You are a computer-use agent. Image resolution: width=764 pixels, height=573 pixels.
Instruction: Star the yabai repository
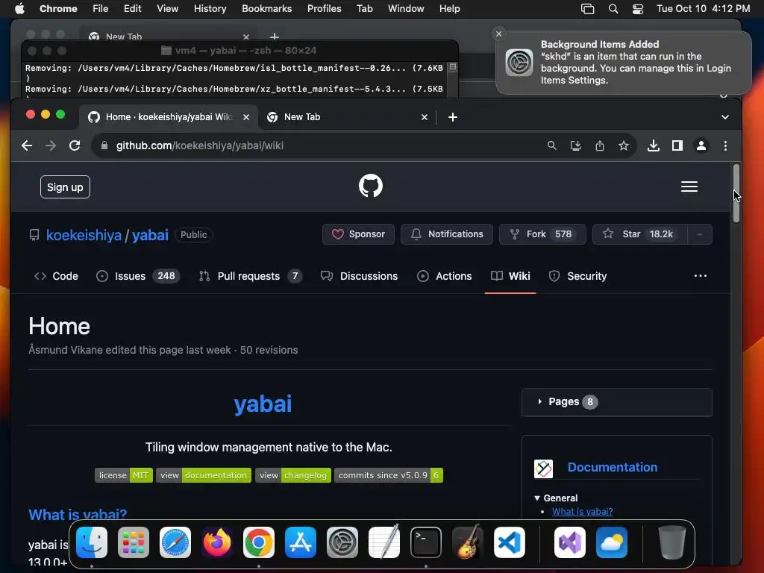coord(640,234)
